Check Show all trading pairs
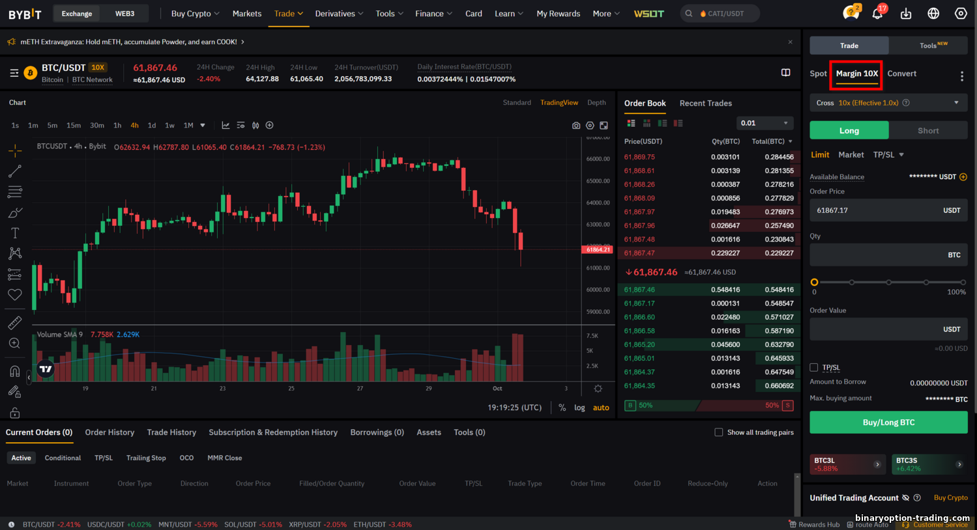This screenshot has width=977, height=530. coord(718,432)
